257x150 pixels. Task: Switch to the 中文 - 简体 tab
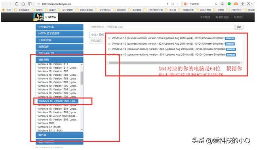[97, 35]
